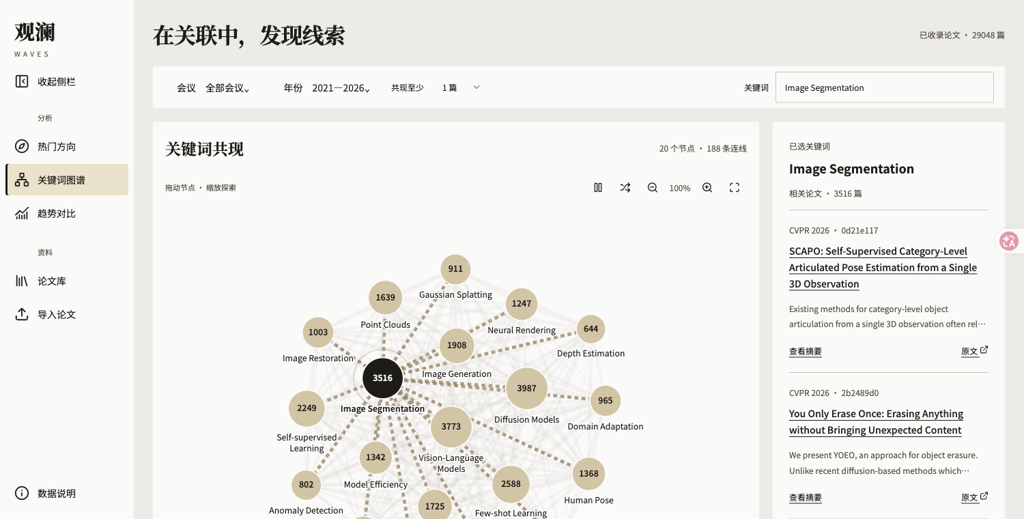
Task: Open 原文 link for You Only Erase Once
Action: 974,497
